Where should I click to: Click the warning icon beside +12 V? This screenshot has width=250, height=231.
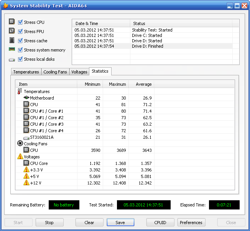(x=26, y=183)
